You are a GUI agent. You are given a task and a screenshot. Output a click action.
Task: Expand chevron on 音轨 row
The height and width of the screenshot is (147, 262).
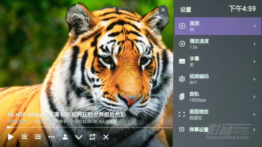click(254, 97)
